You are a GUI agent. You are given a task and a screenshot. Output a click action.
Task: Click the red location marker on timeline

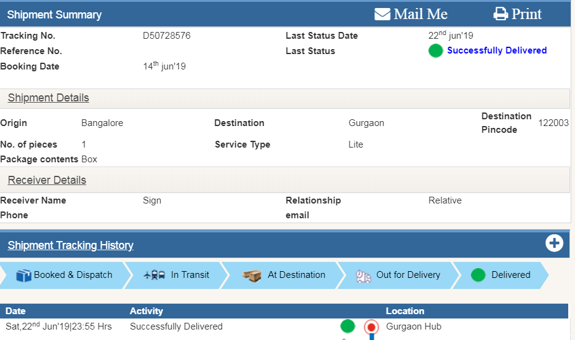pos(371,327)
